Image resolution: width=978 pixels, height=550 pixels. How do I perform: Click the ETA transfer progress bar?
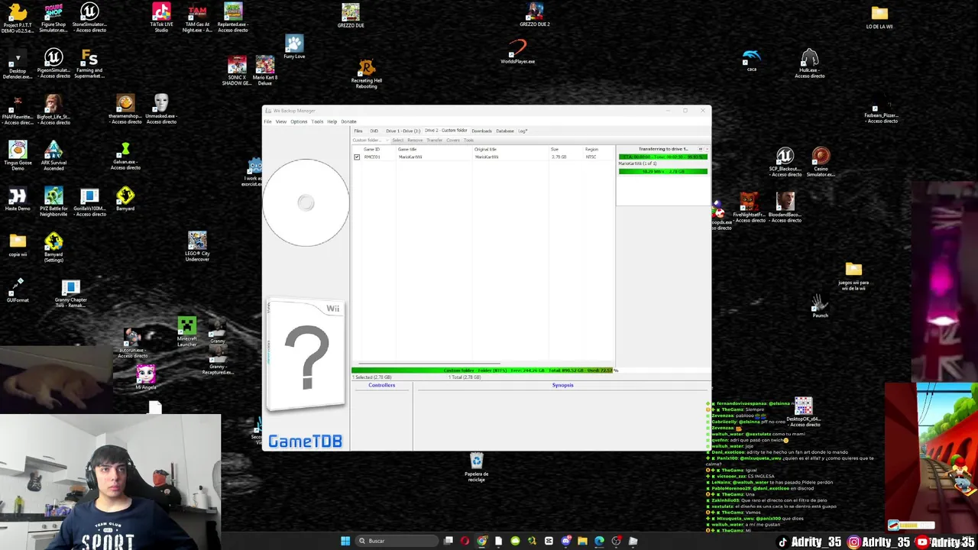pyautogui.click(x=662, y=157)
